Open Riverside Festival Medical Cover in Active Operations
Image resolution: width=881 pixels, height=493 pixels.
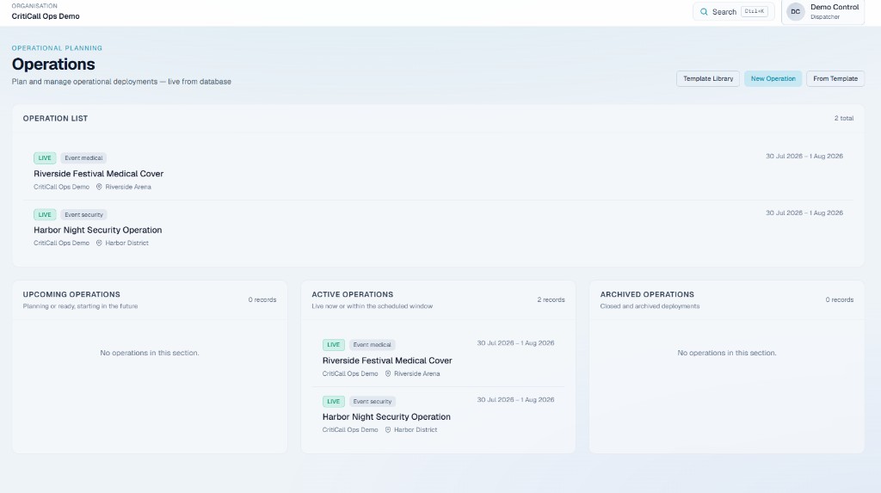387,361
